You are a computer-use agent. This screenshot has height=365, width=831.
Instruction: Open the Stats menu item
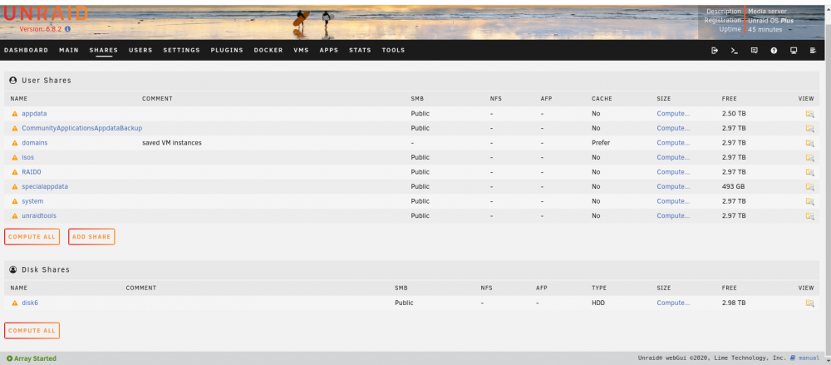click(x=360, y=51)
